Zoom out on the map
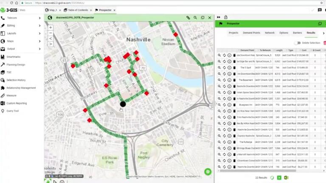 pyautogui.click(x=51, y=33)
